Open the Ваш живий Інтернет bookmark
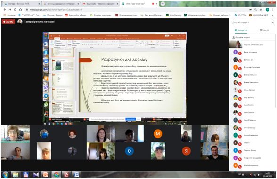The height and width of the screenshot is (179, 277). (x=152, y=15)
